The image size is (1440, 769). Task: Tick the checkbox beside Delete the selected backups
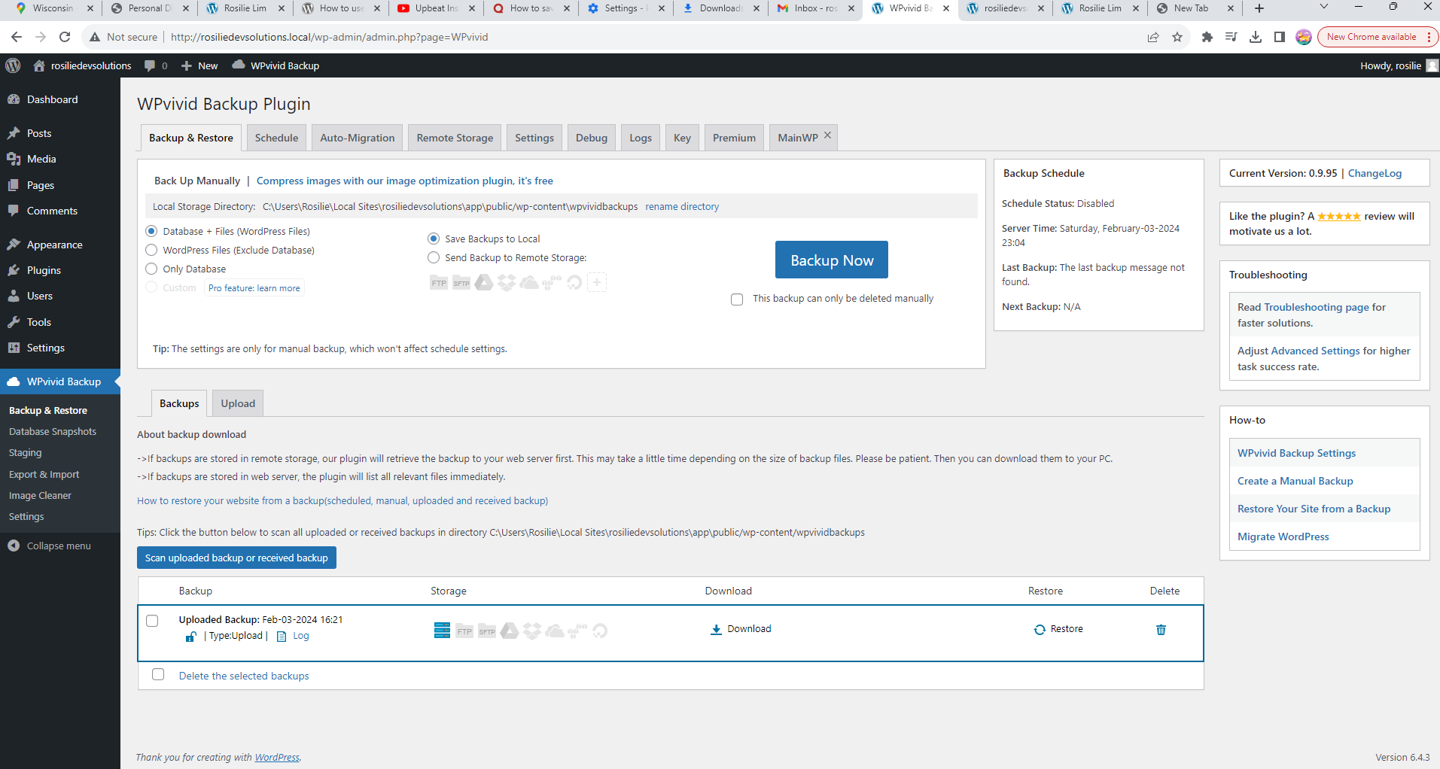click(x=158, y=674)
